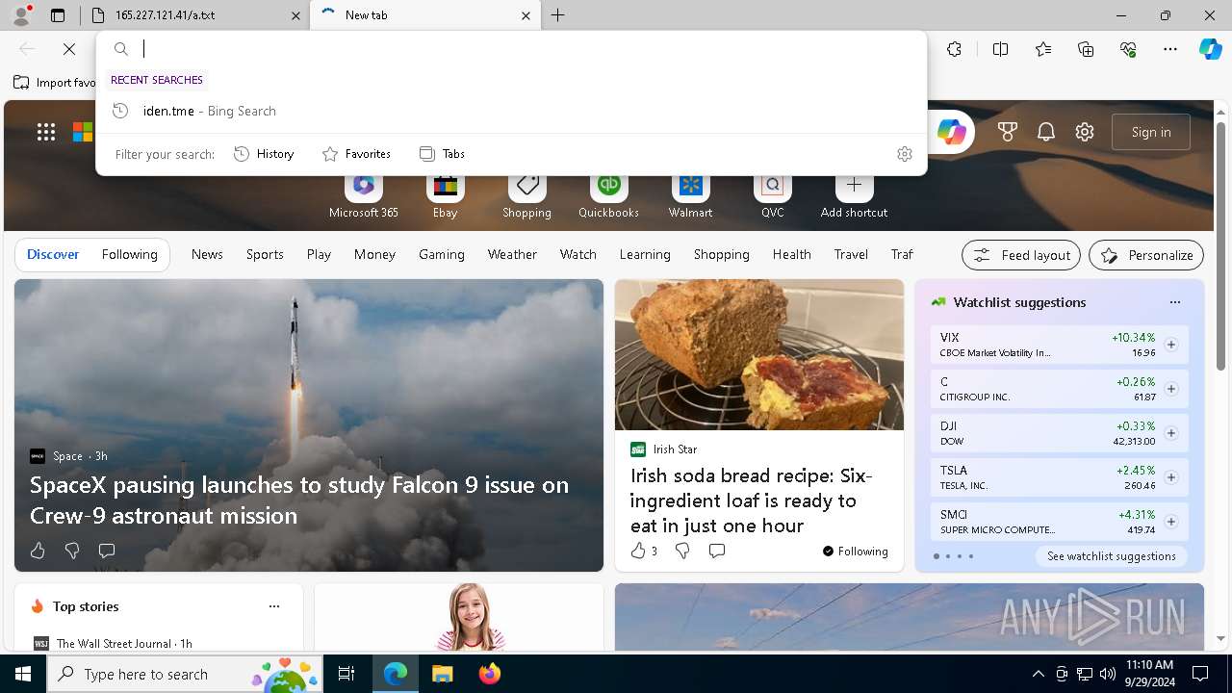Open comments on the soda bread article
Screen dimensions: 1232x693
pyautogui.click(x=717, y=551)
